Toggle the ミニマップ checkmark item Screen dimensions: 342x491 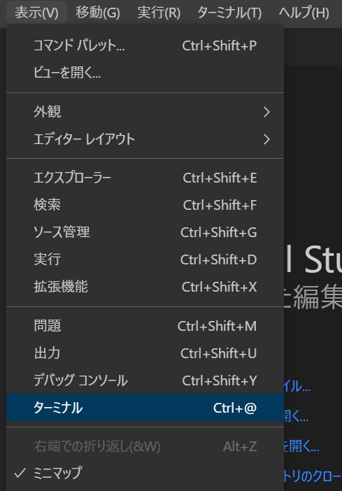[x=145, y=473]
